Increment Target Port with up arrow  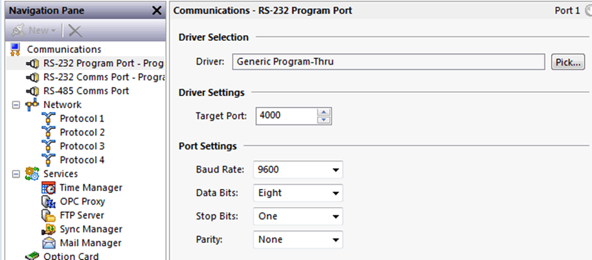pyautogui.click(x=324, y=112)
